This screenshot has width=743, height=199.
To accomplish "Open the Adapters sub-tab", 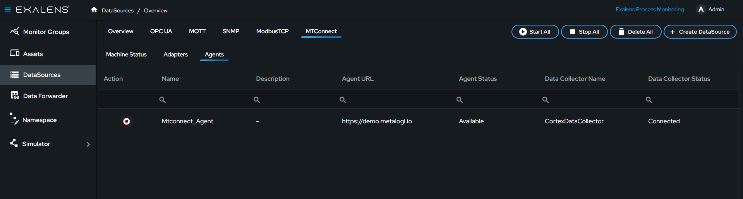I will [x=175, y=54].
